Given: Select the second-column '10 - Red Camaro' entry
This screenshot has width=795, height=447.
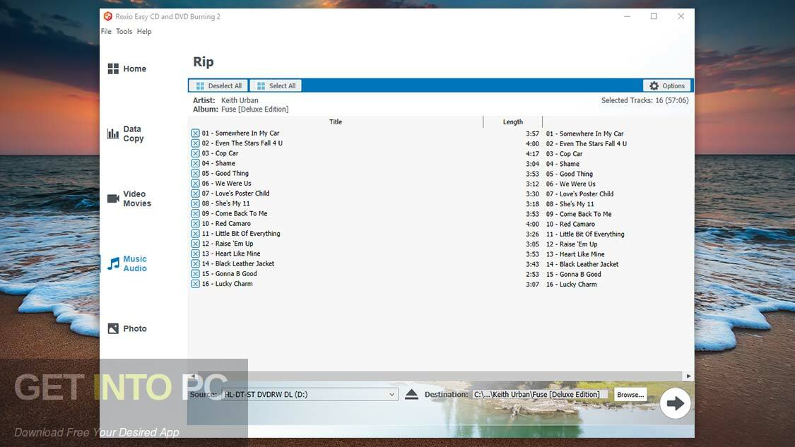Looking at the screenshot, I should [570, 224].
